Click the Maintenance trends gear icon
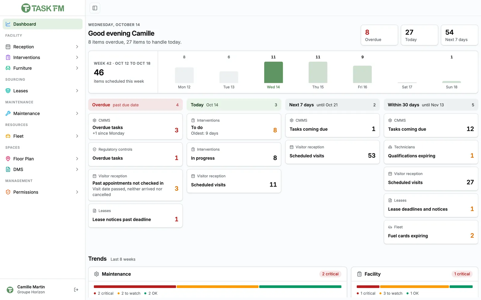This screenshot has width=481, height=300. [x=97, y=274]
